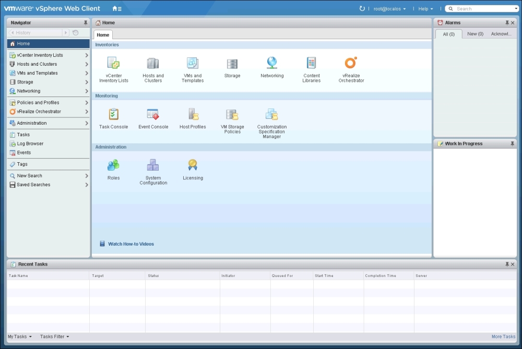The height and width of the screenshot is (349, 522).
Task: Open the Task Console icon
Action: pos(113,114)
